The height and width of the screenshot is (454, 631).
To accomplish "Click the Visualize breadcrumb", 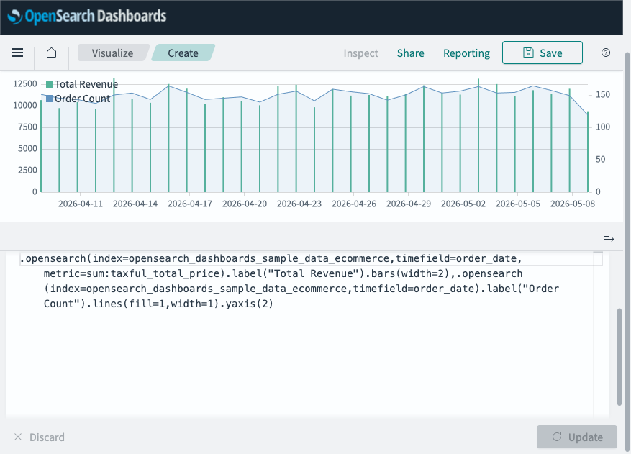I will tap(112, 53).
